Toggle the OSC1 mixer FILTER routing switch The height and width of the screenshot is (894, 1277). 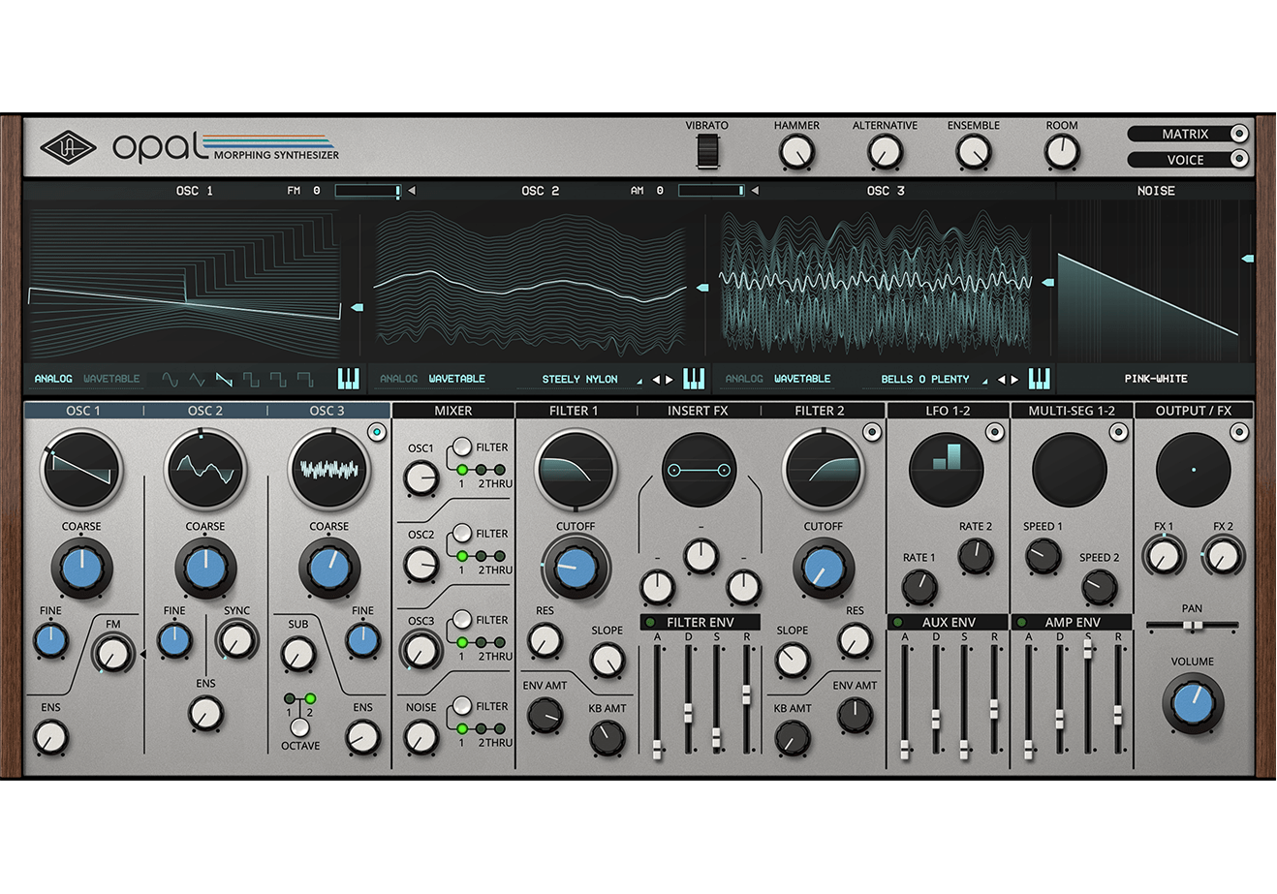(x=462, y=447)
